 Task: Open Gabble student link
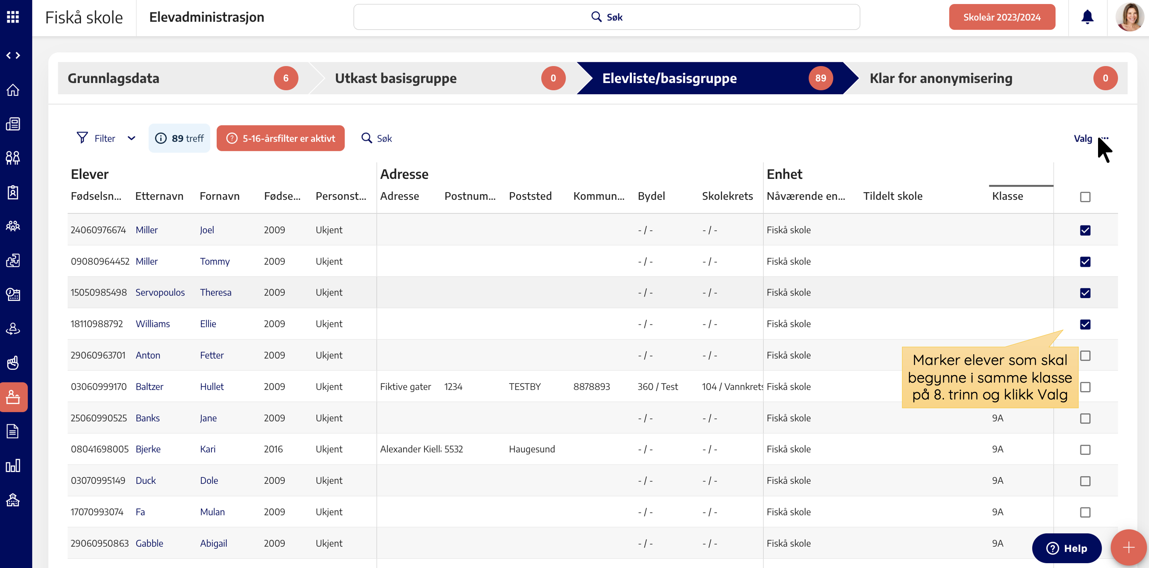coord(149,543)
